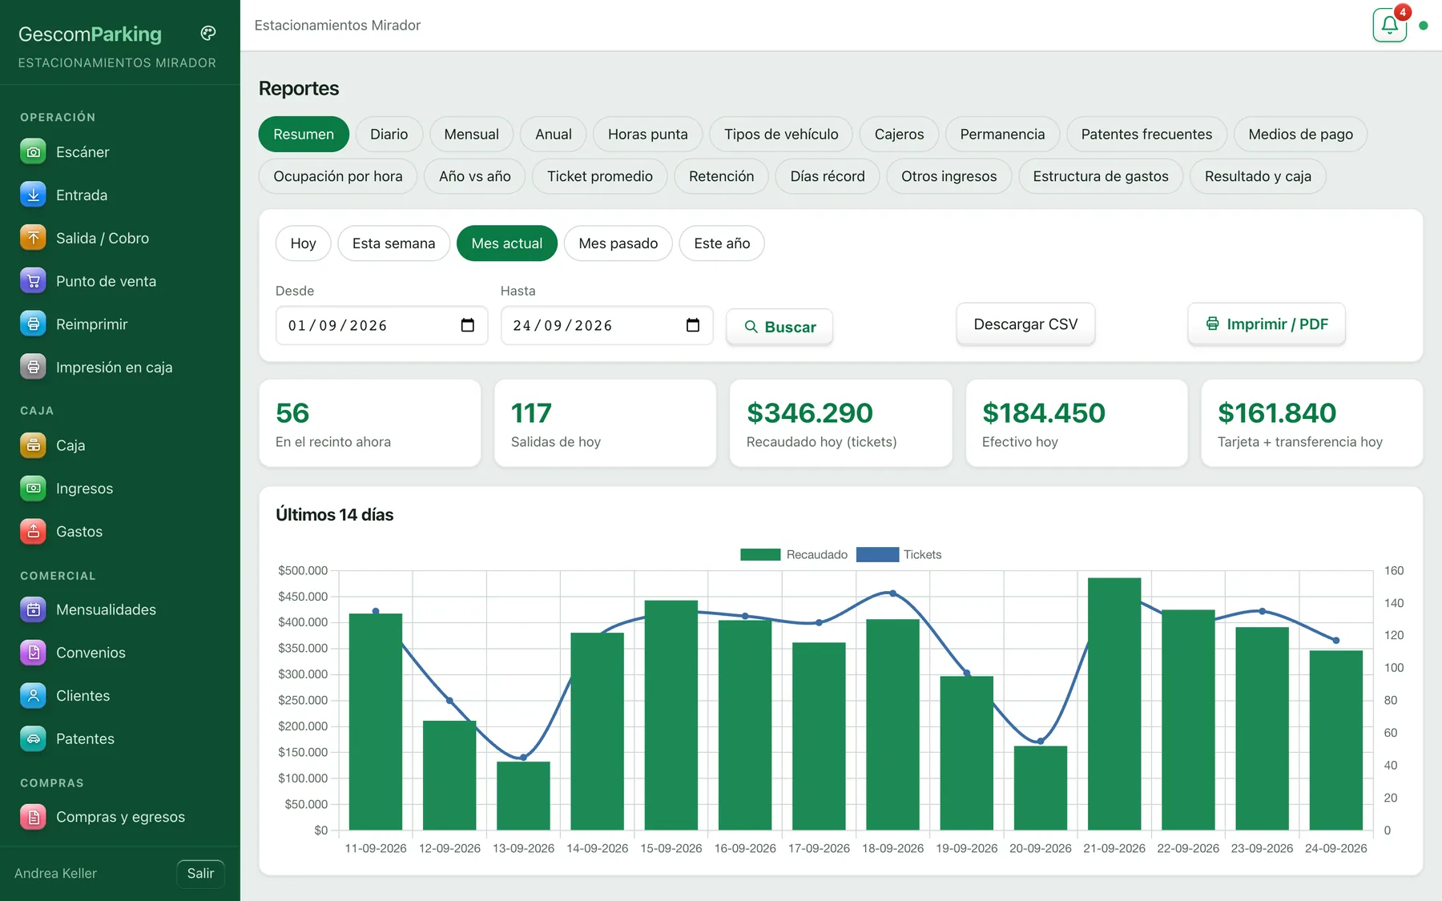This screenshot has height=901, width=1442.
Task: Switch to the Horas punta tab
Action: coord(647,134)
